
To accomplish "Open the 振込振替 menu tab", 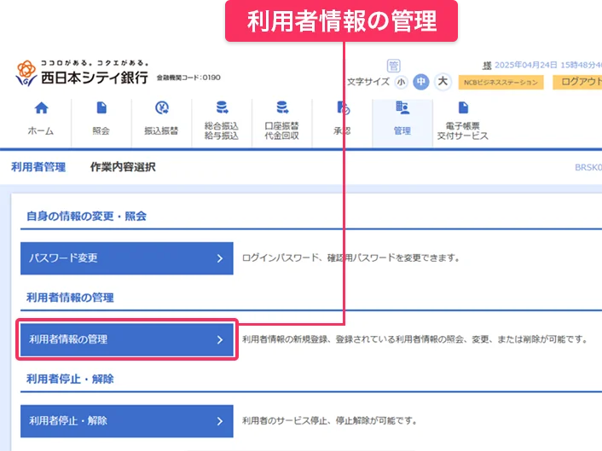I will click(161, 123).
